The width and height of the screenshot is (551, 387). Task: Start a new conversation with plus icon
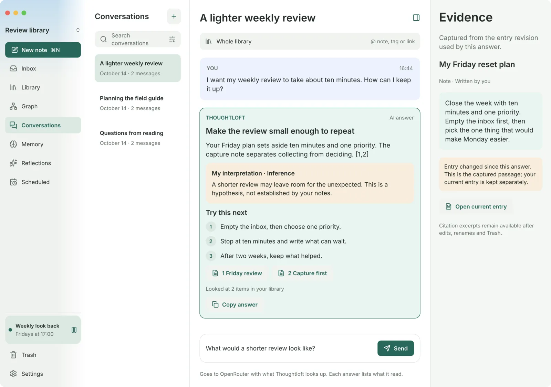[x=174, y=17]
